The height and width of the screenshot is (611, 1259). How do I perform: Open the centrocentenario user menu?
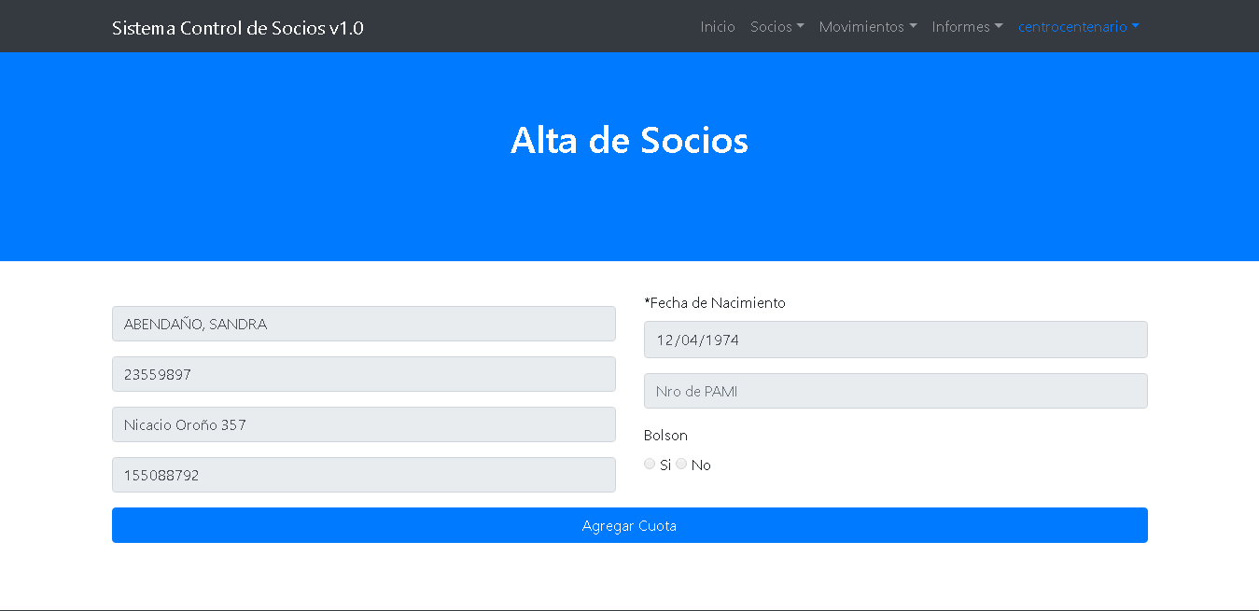coord(1077,27)
